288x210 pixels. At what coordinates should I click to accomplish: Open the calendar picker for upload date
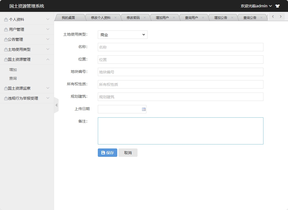[144, 109]
